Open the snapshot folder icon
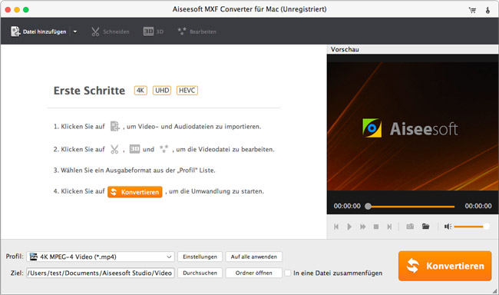499x295 pixels. pyautogui.click(x=425, y=226)
